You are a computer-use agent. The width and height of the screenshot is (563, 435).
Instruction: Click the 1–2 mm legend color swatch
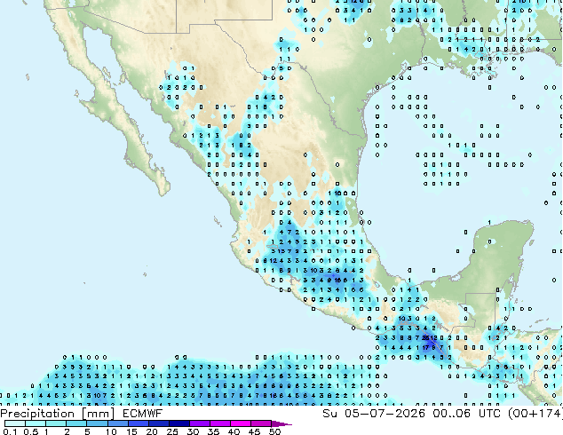point(56,423)
